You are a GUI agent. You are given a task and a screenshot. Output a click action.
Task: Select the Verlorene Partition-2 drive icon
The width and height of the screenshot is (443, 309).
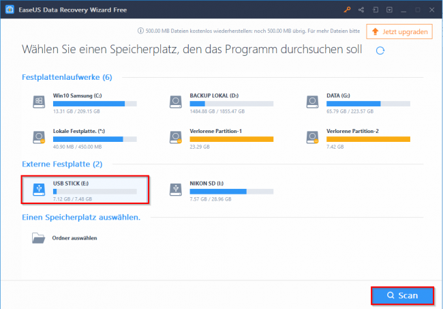pos(312,137)
